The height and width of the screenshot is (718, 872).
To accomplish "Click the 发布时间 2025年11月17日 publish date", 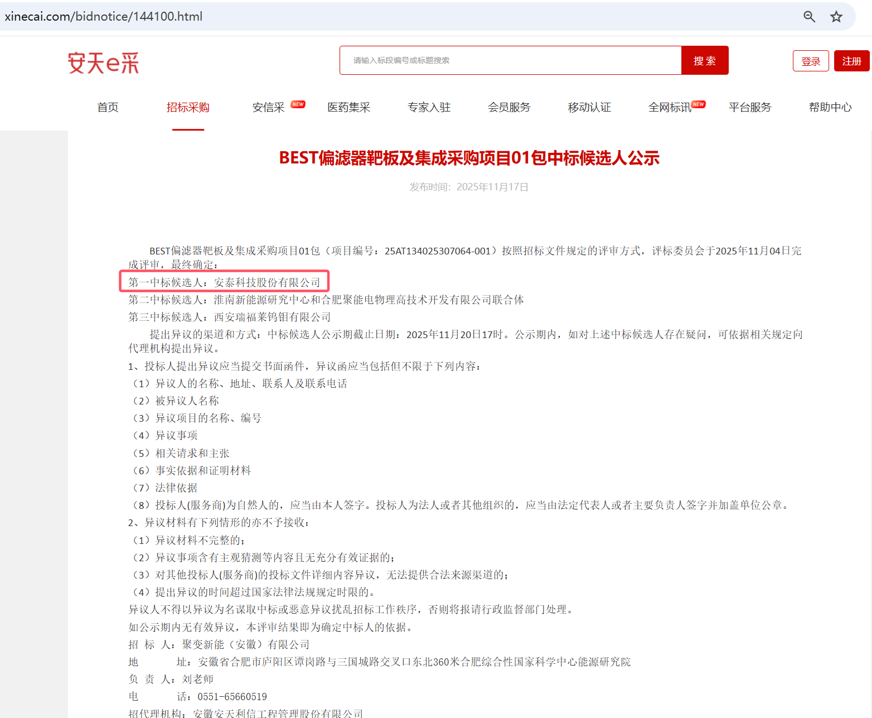I will (x=469, y=187).
